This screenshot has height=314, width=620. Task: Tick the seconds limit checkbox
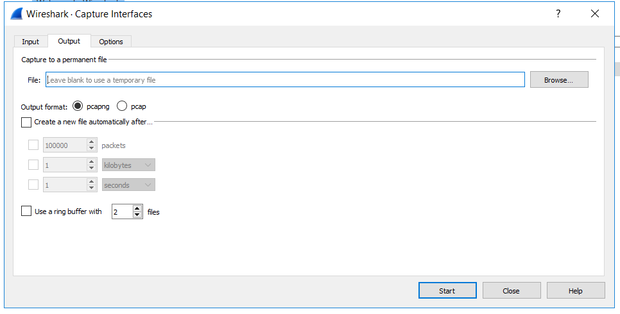click(33, 185)
